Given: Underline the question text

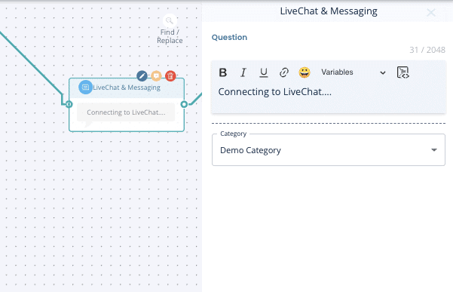Looking at the screenshot, I should tap(264, 72).
